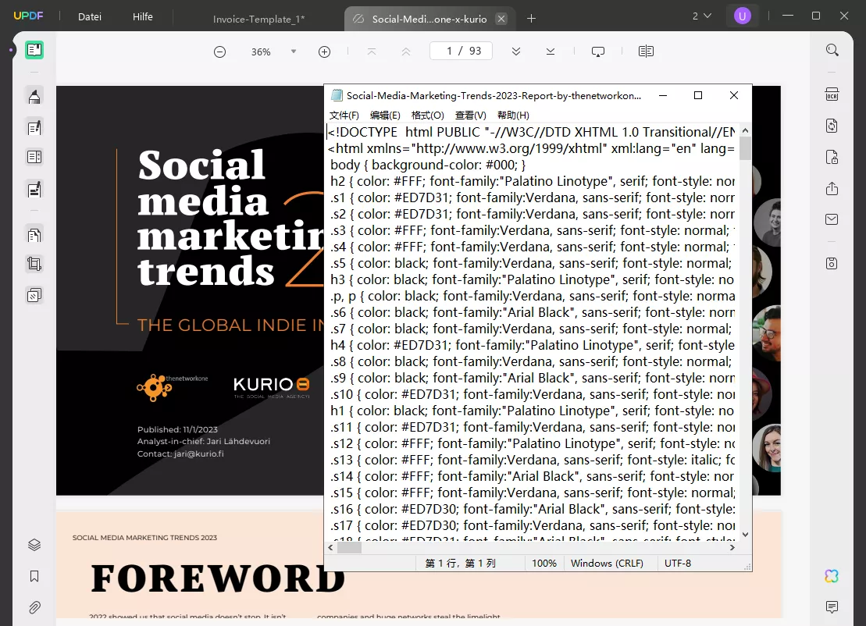The image size is (866, 626).
Task: Open the UPDF AI assistant
Action: (832, 575)
